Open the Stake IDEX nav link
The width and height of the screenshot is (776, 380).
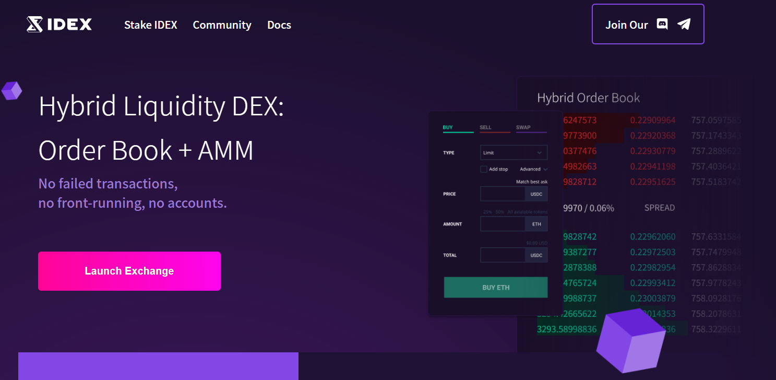pos(151,25)
